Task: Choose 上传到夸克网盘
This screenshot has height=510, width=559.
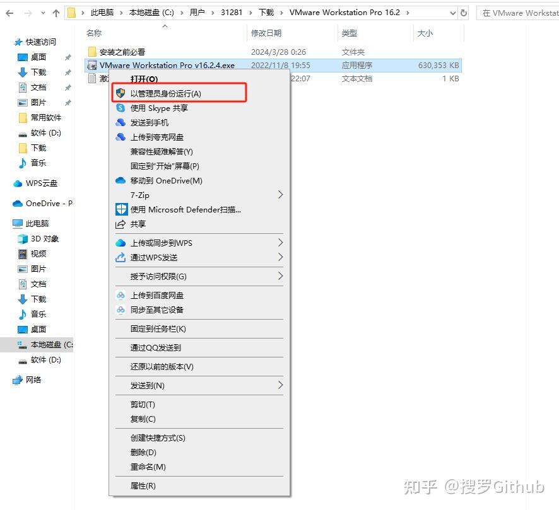Action: click(x=157, y=137)
